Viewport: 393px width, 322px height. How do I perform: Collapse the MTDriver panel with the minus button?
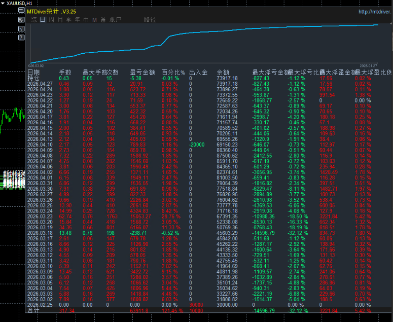click(21, 10)
